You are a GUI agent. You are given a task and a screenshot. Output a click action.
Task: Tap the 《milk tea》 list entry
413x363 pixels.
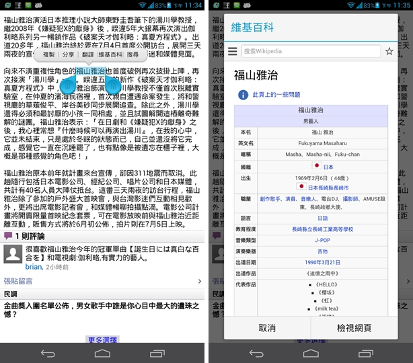(x=326, y=309)
